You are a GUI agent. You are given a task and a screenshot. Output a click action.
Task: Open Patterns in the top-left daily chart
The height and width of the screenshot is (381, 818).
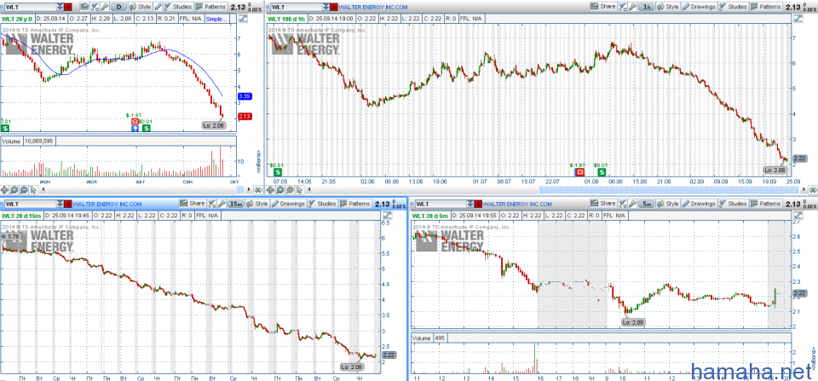(210, 7)
